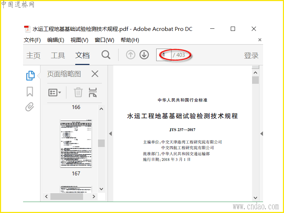This screenshot has width=284, height=213.
Task: Click thumbnail panel vertical scrollbar handle
Action: 101,143
